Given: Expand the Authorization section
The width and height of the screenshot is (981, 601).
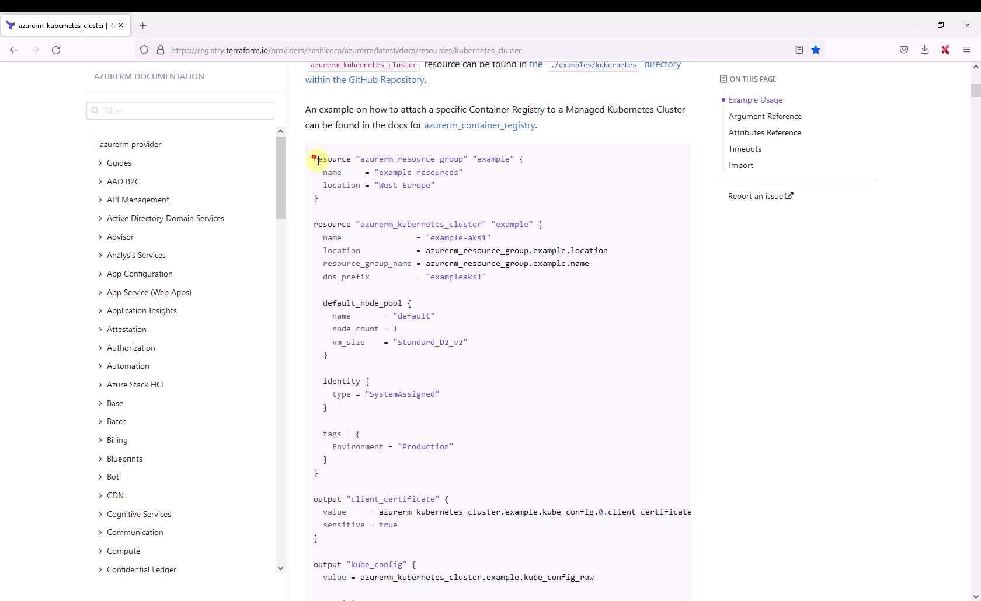Looking at the screenshot, I should click(131, 348).
